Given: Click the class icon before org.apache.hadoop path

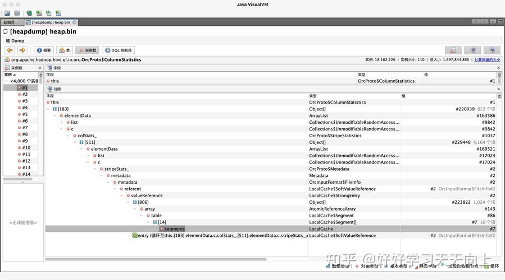Looking at the screenshot, I should (7, 60).
